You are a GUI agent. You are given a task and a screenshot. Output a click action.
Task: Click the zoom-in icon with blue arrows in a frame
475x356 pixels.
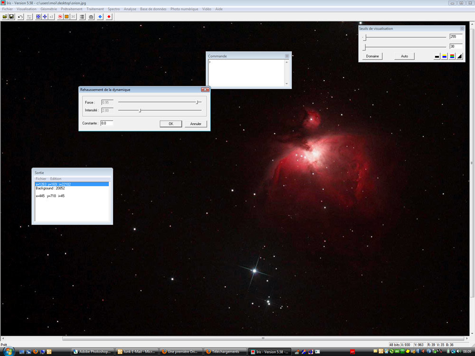pyautogui.click(x=38, y=17)
